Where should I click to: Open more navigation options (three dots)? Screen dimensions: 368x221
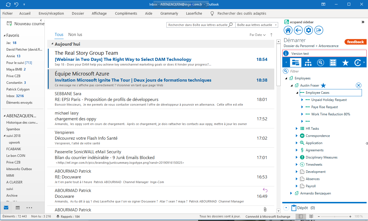click(x=29, y=208)
